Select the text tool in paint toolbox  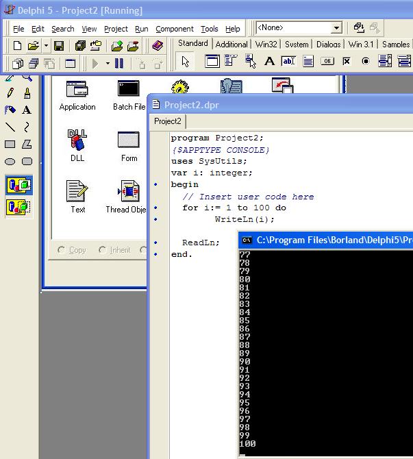[x=27, y=110]
